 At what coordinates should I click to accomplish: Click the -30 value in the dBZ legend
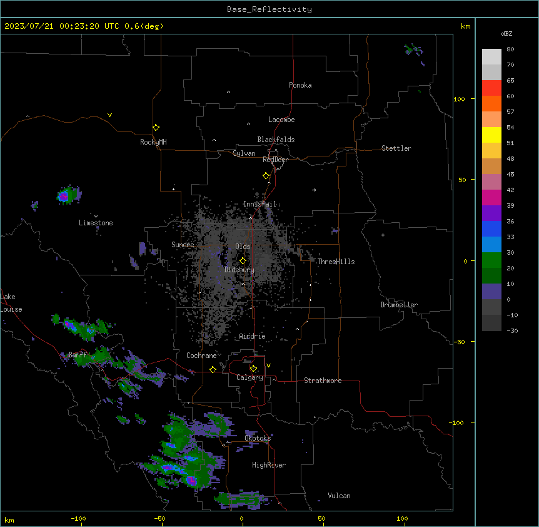tap(512, 330)
